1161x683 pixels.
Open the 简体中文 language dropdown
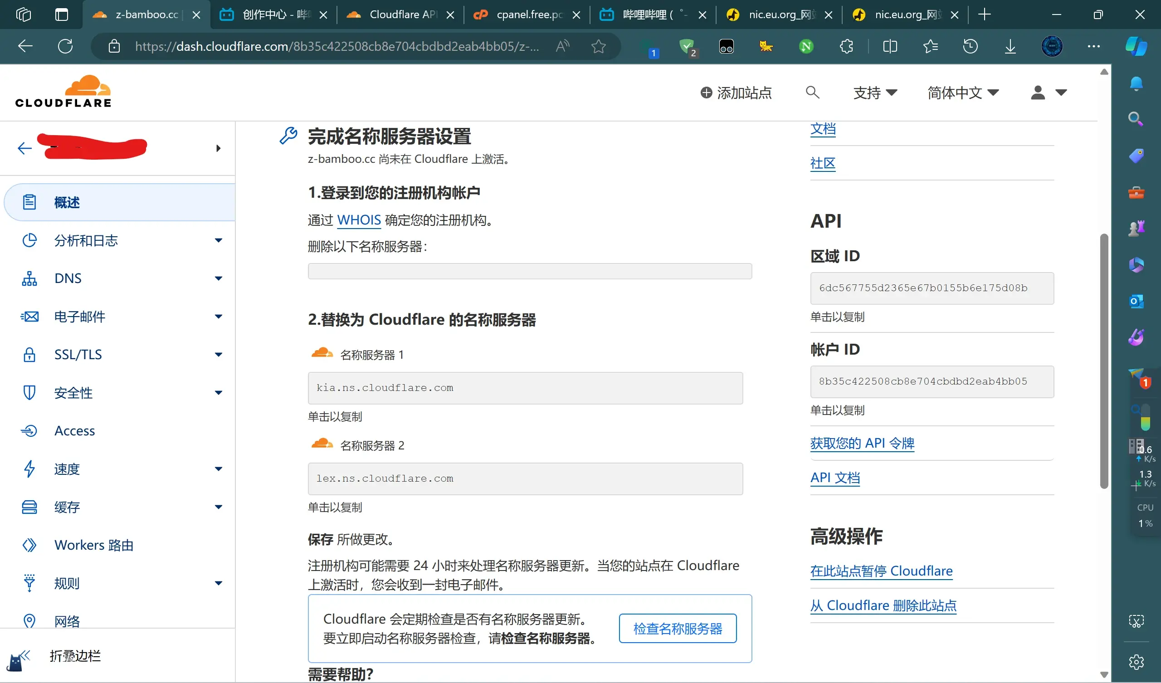[962, 93]
